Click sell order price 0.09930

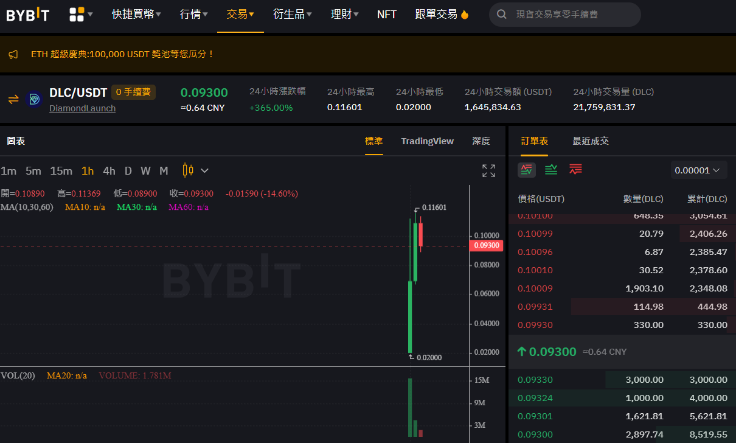535,325
